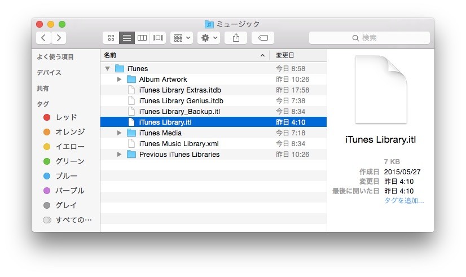Click the large file preview thumbnail
The height and width of the screenshot is (277, 466).
point(381,90)
